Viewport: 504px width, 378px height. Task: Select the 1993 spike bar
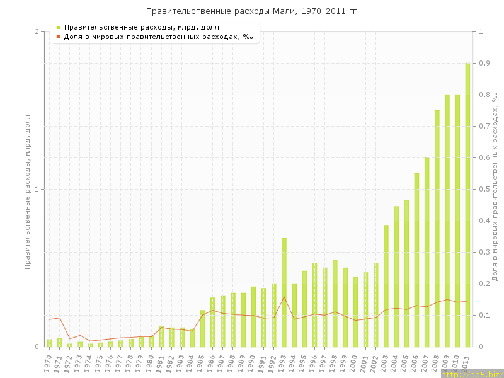tap(284, 292)
